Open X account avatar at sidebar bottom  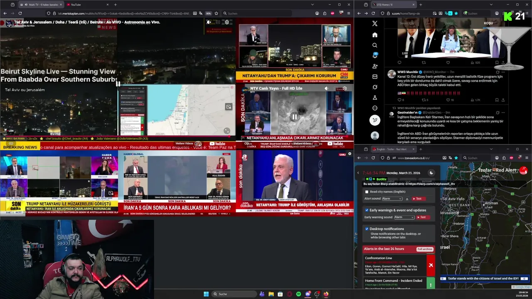(x=374, y=135)
